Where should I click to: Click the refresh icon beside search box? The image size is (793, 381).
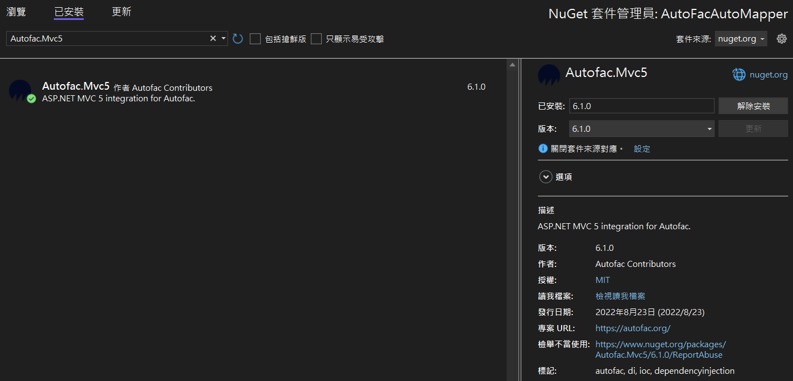[238, 39]
